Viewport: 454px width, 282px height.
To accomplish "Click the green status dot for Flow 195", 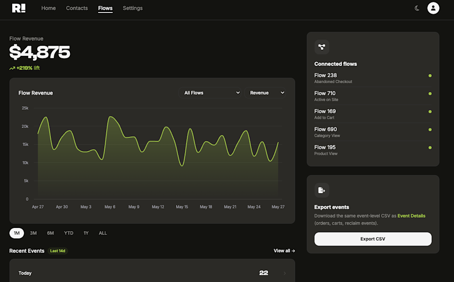I will 430,147.
